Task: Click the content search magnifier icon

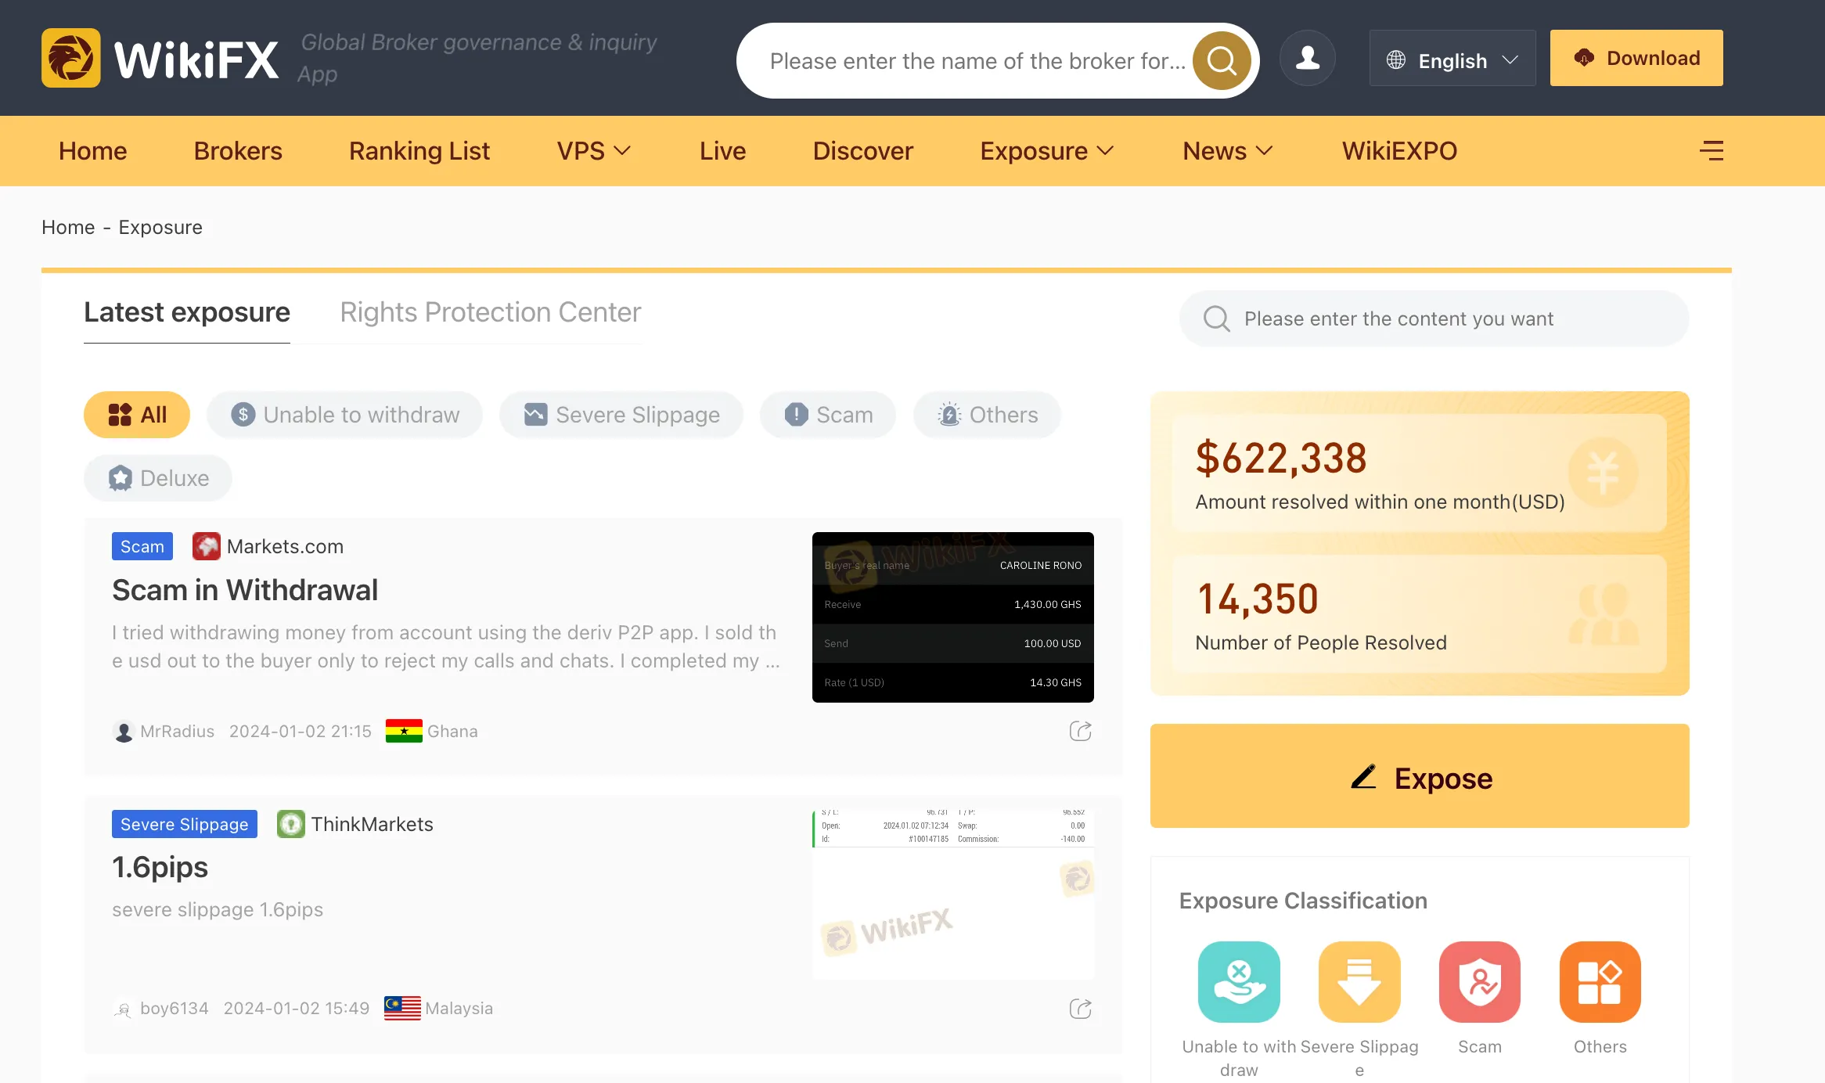Action: pos(1216,318)
